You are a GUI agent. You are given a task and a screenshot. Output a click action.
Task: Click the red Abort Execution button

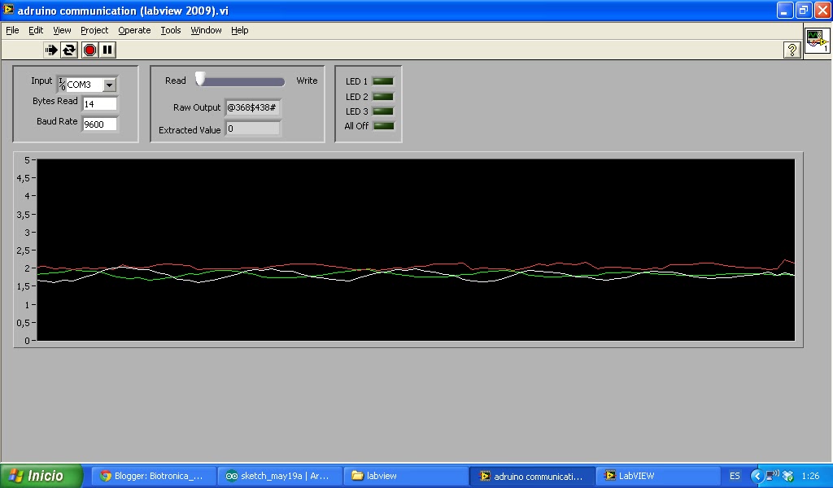point(89,50)
